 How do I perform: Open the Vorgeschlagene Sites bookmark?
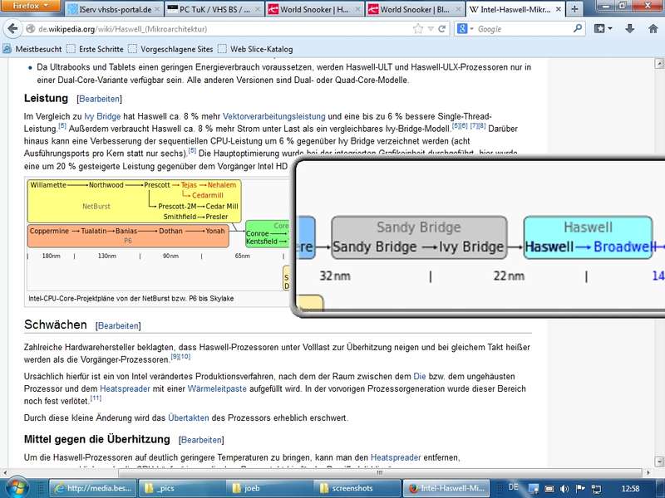[x=170, y=49]
